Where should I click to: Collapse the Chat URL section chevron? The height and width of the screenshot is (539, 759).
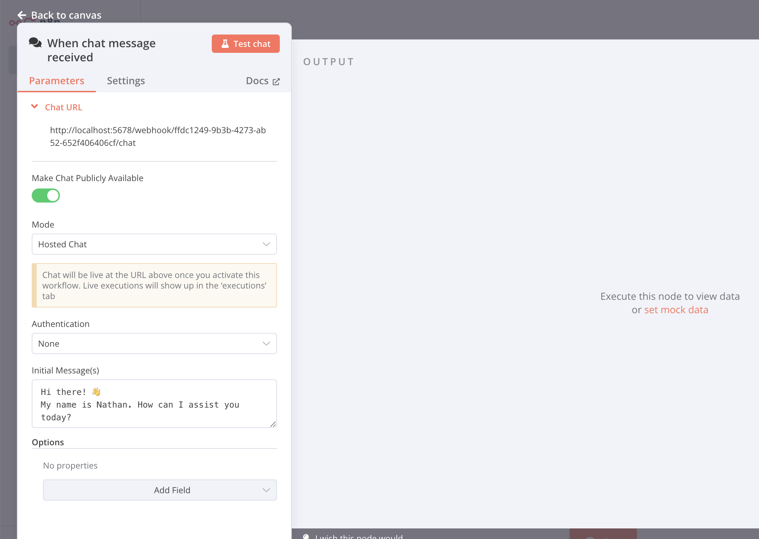pyautogui.click(x=34, y=106)
